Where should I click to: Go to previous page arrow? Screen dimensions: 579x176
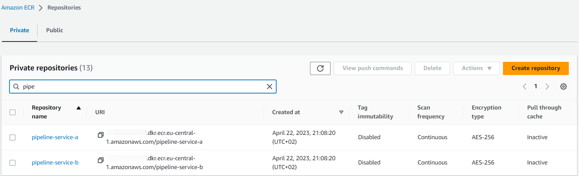[x=524, y=87]
